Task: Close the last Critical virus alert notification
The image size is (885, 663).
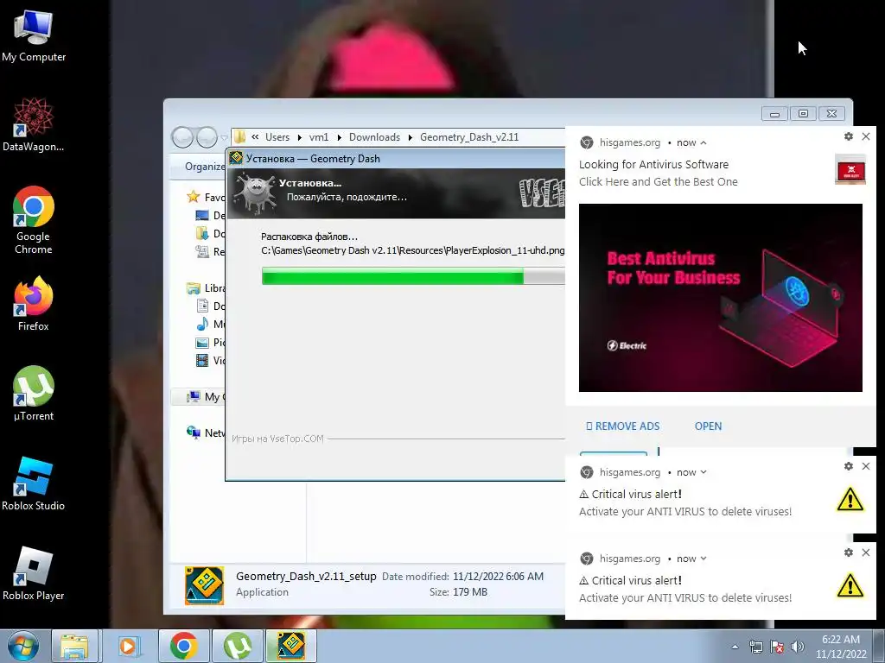Action: [866, 552]
